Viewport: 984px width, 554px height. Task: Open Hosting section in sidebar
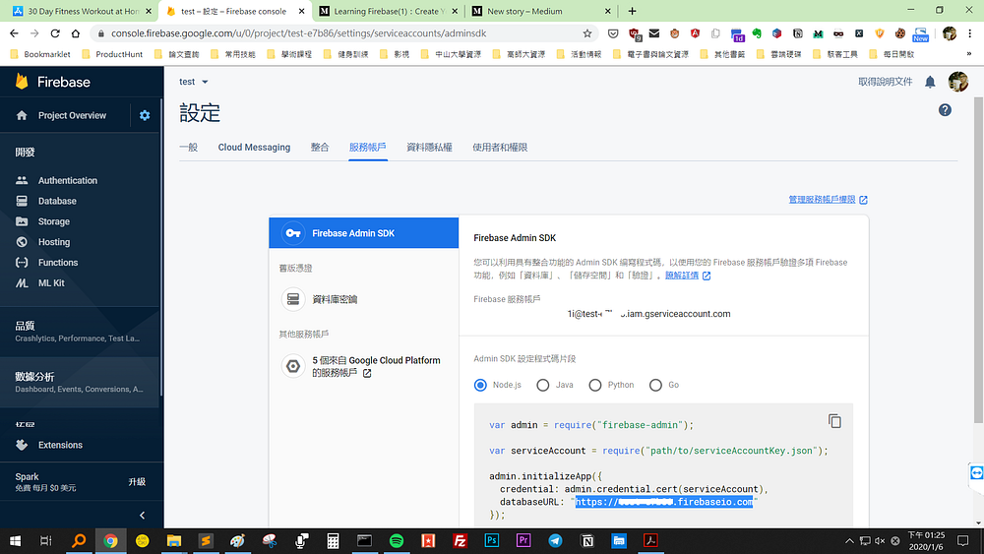click(54, 242)
